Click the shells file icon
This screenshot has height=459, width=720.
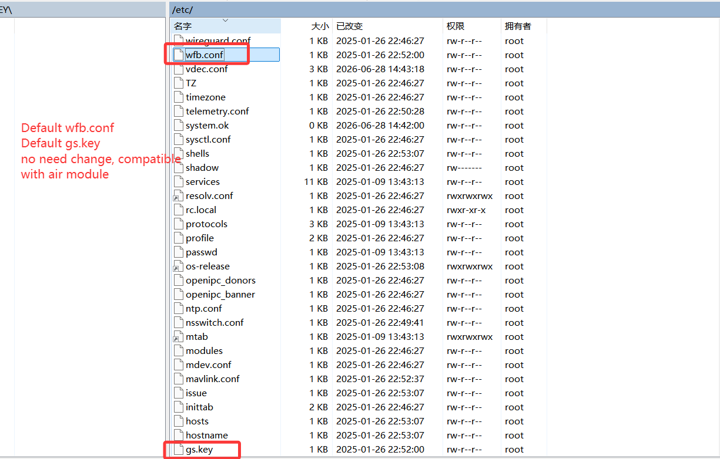coord(179,153)
